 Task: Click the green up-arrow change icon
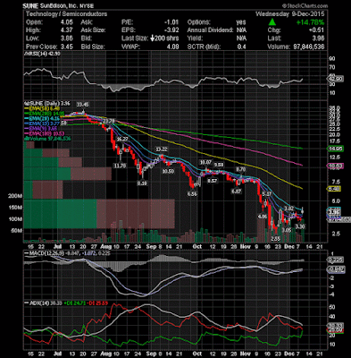[272, 22]
